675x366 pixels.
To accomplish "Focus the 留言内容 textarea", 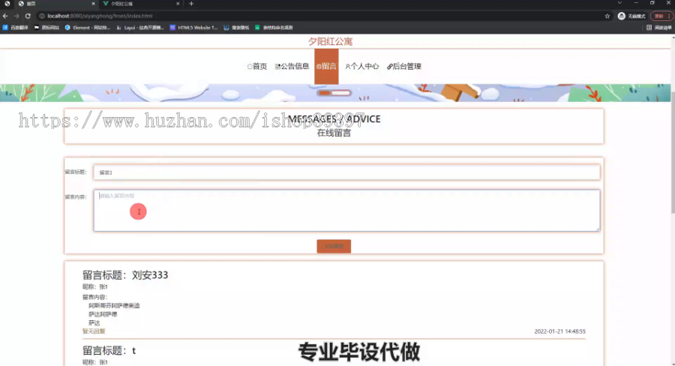I will (346, 211).
